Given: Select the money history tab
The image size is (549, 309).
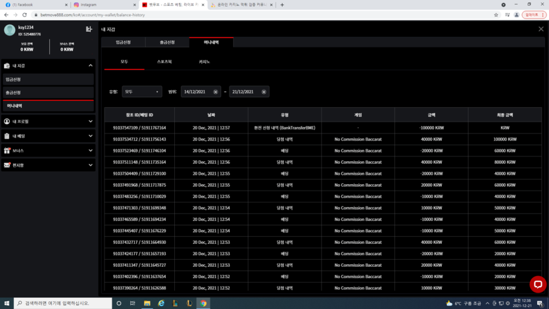Looking at the screenshot, I should tap(212, 42).
